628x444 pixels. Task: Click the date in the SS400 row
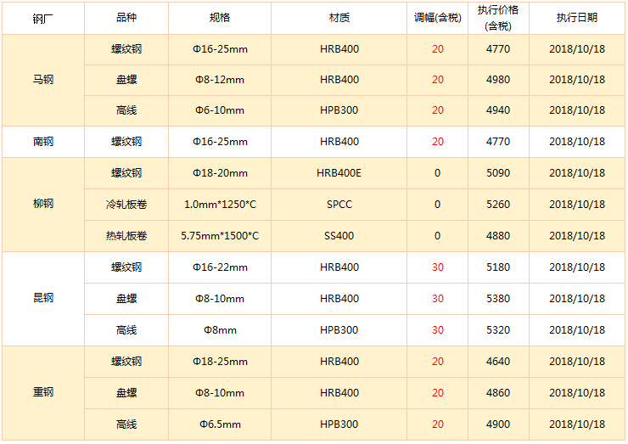click(x=577, y=236)
